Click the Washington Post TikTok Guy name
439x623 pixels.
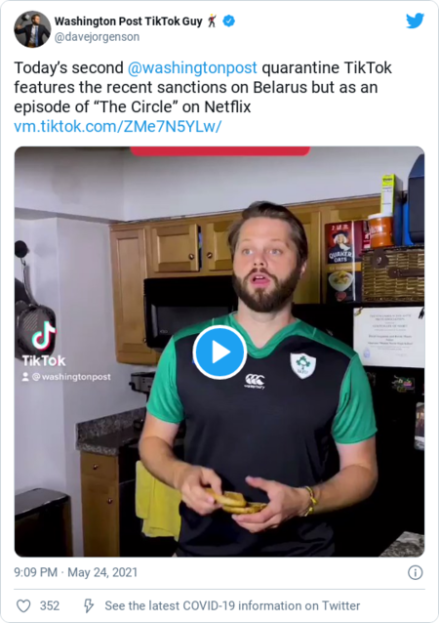click(x=128, y=21)
